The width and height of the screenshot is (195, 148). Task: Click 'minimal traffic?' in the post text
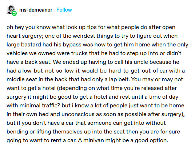point(40,106)
